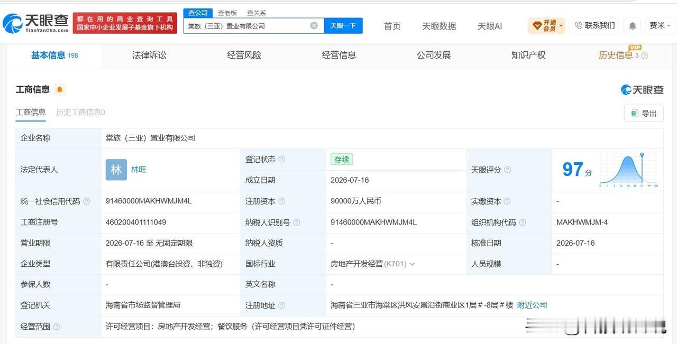Select the 工商信息 sub-tab

click(31, 112)
